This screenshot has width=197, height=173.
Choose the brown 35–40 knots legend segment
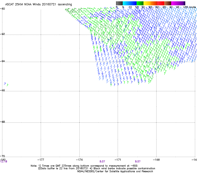click(x=168, y=3)
